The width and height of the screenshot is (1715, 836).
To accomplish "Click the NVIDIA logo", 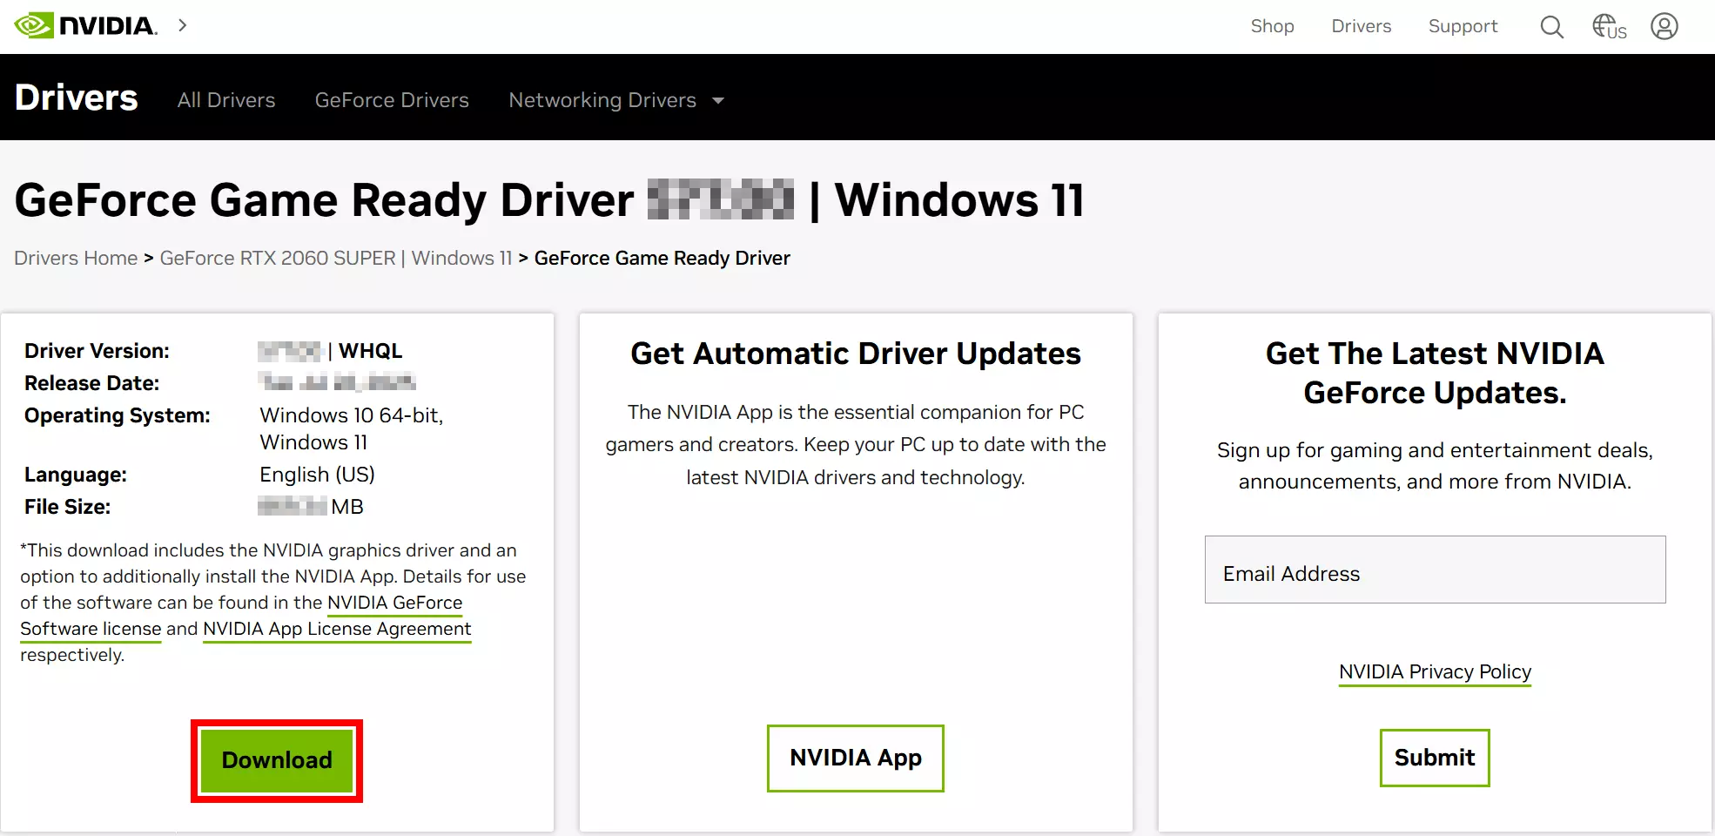I will click(86, 25).
